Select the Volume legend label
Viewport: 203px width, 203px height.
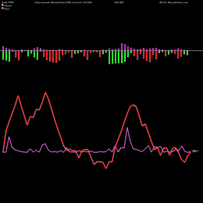tap(8, 6)
